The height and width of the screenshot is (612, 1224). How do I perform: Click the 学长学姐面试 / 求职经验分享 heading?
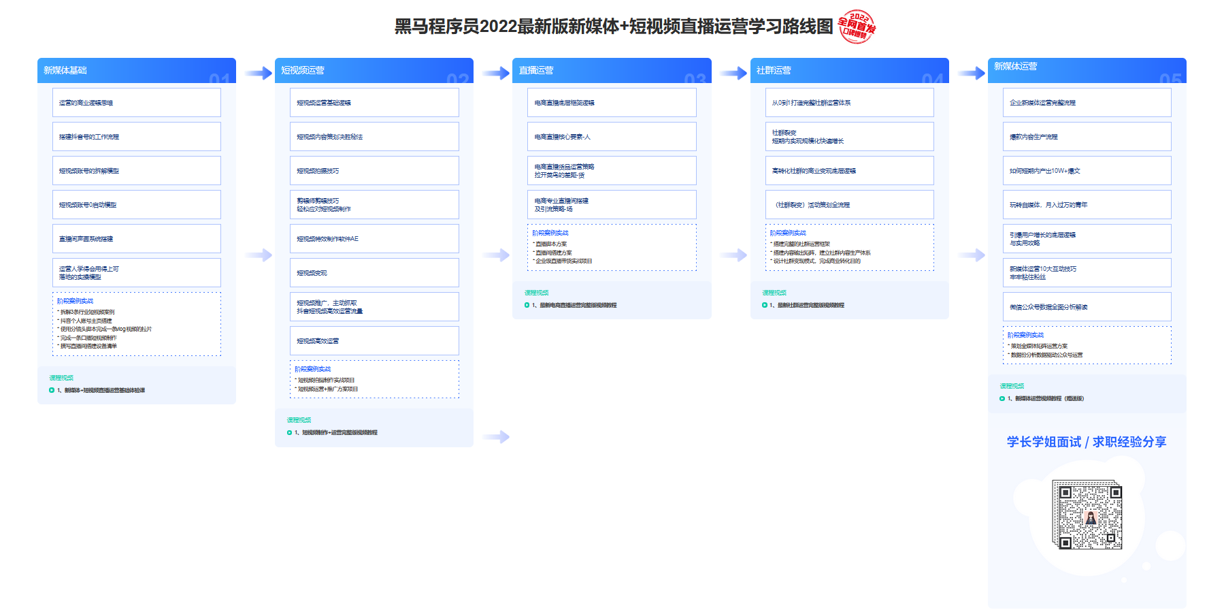click(1087, 442)
